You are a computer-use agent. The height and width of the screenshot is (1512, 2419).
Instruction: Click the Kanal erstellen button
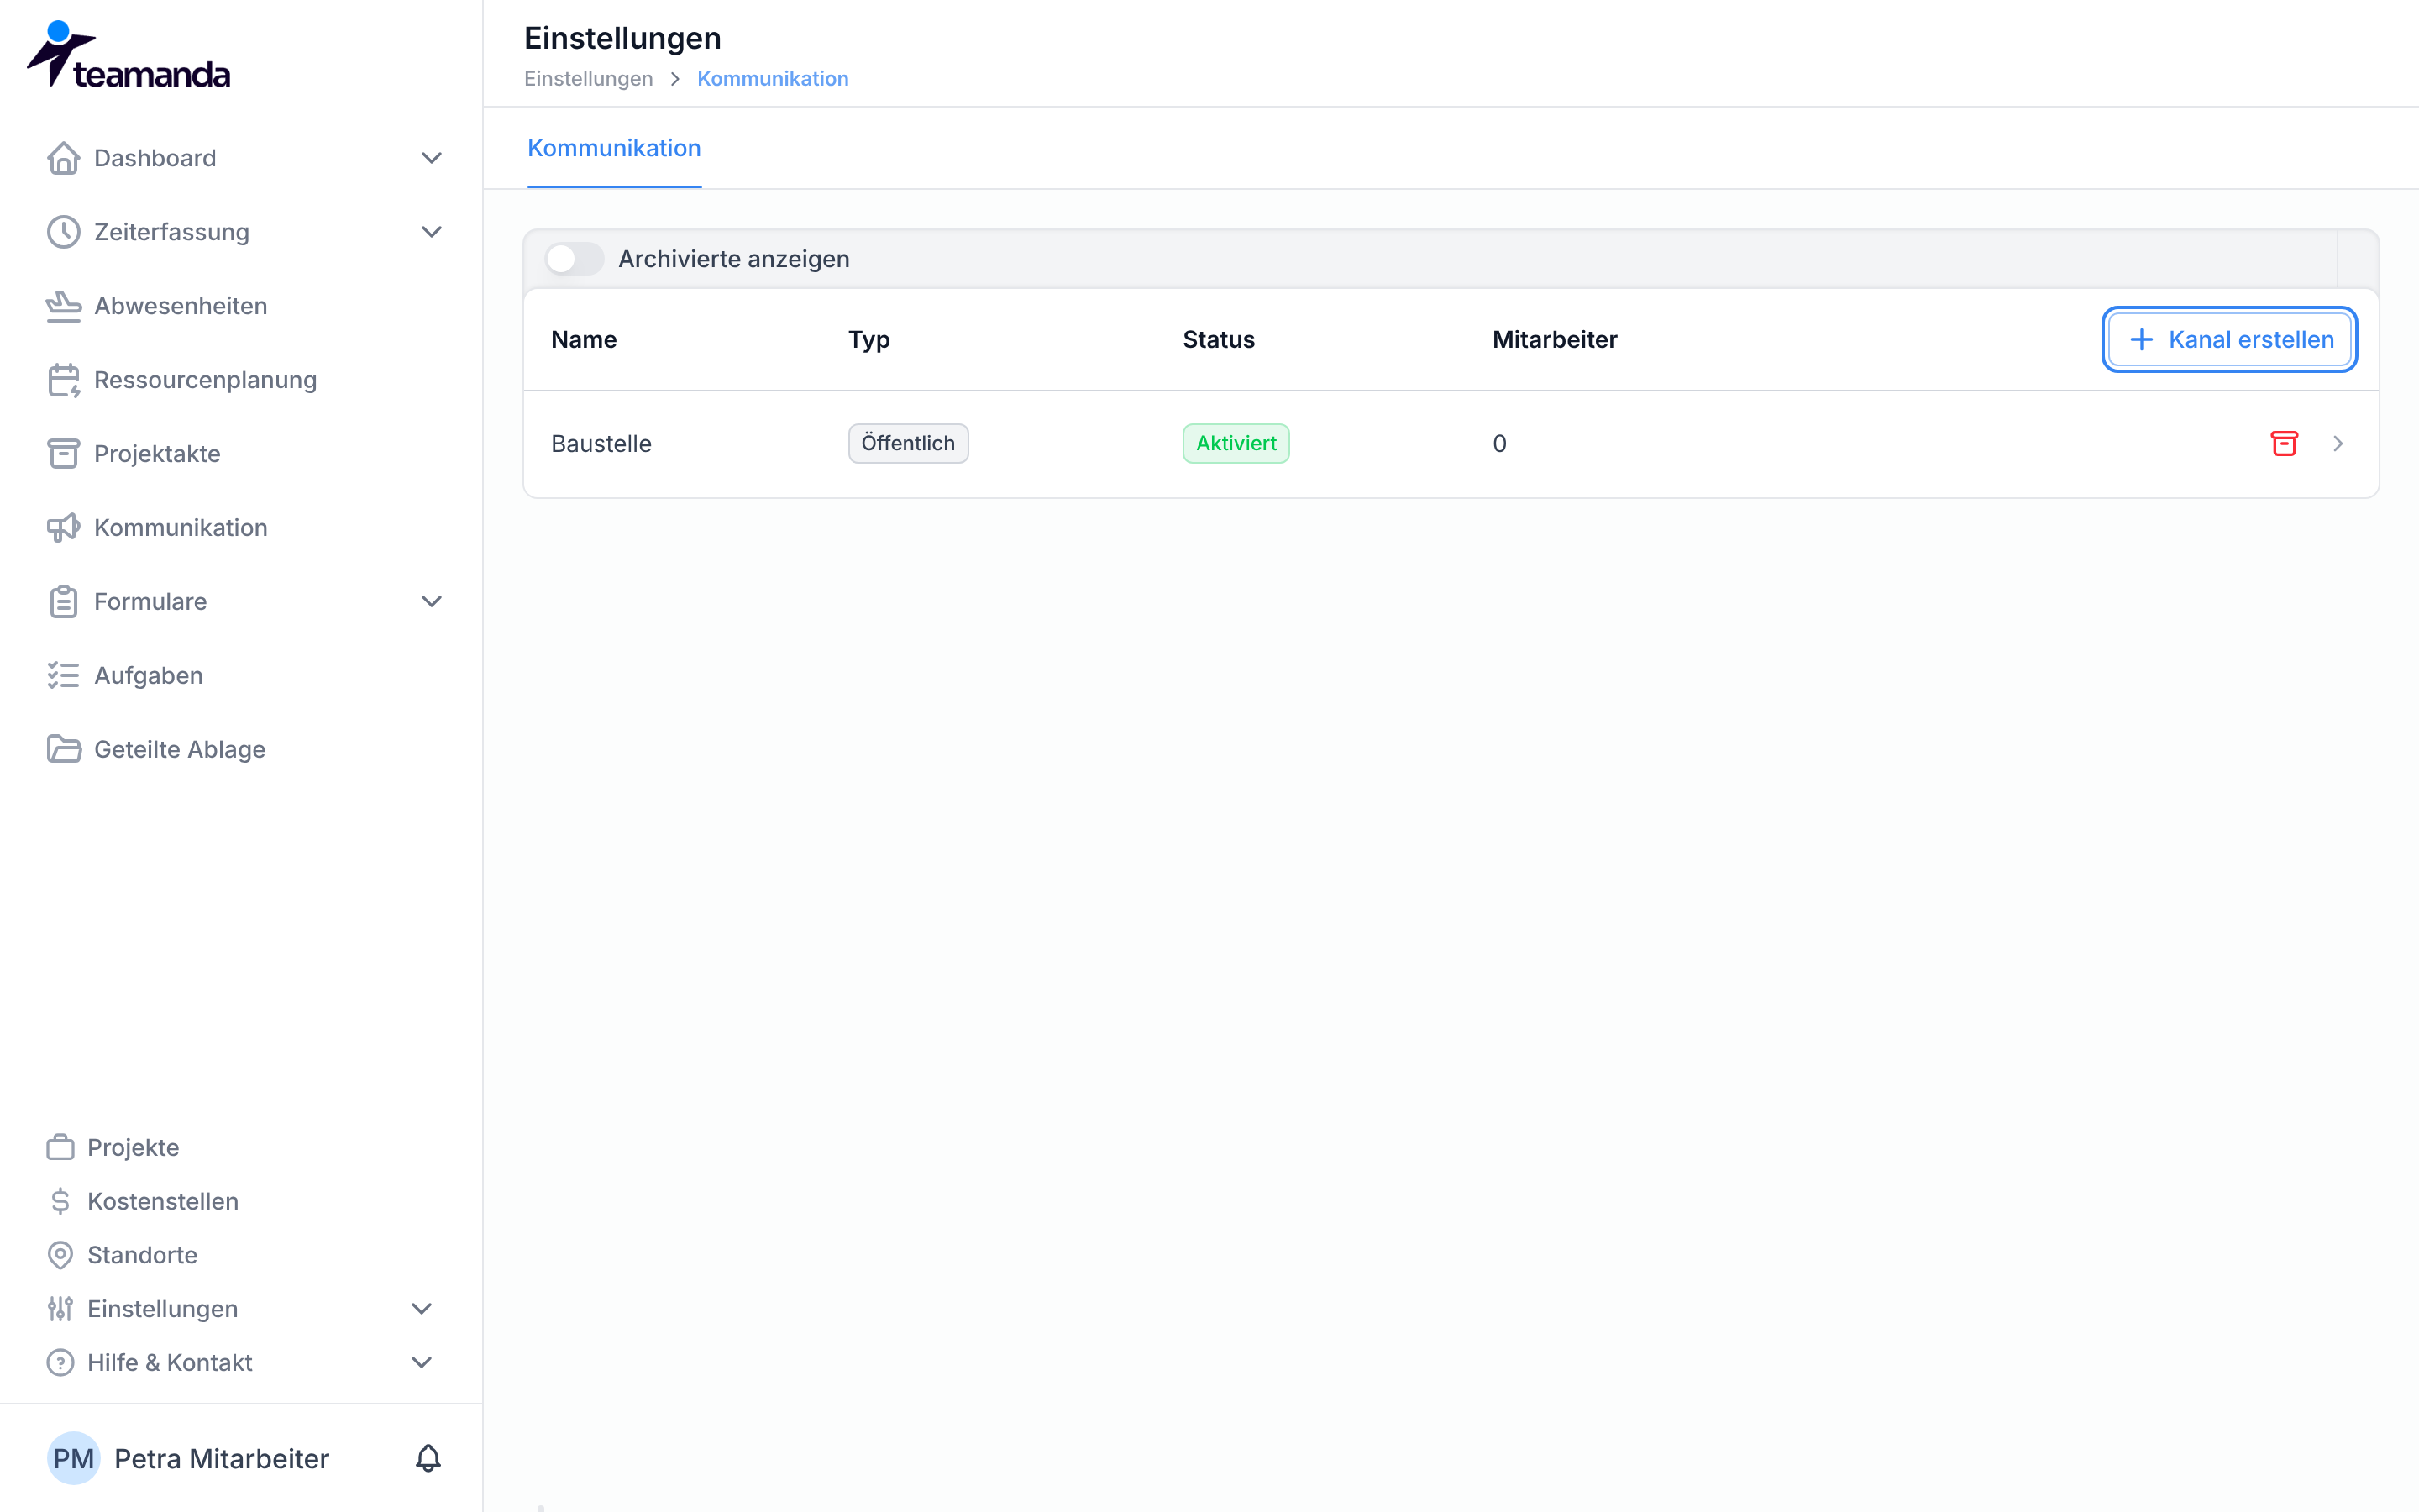pyautogui.click(x=2229, y=339)
